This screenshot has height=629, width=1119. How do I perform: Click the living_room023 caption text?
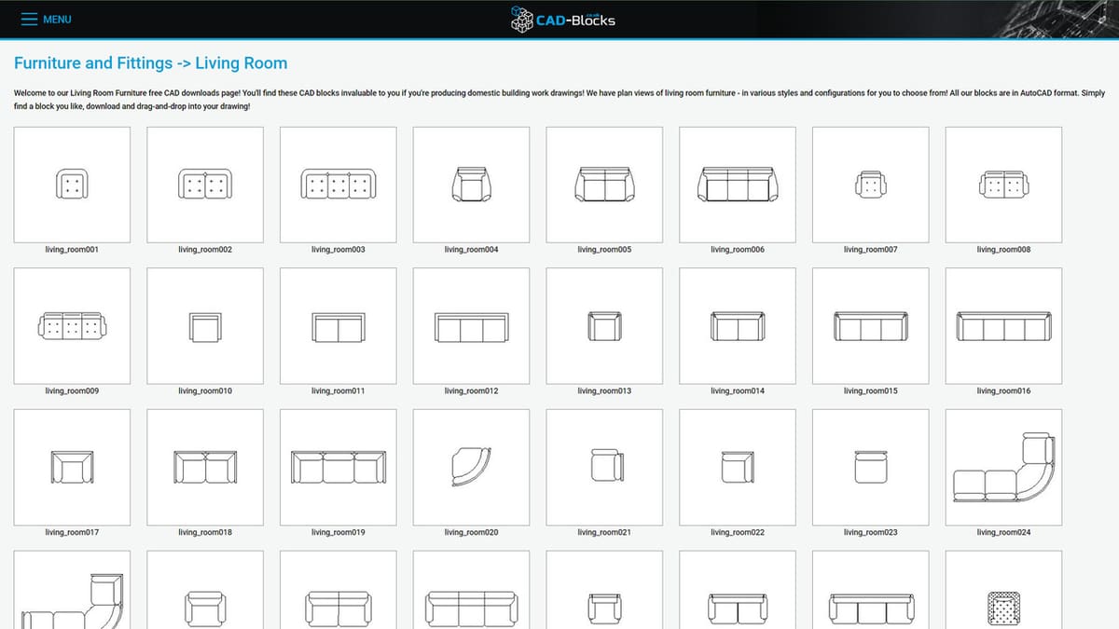[x=871, y=532]
